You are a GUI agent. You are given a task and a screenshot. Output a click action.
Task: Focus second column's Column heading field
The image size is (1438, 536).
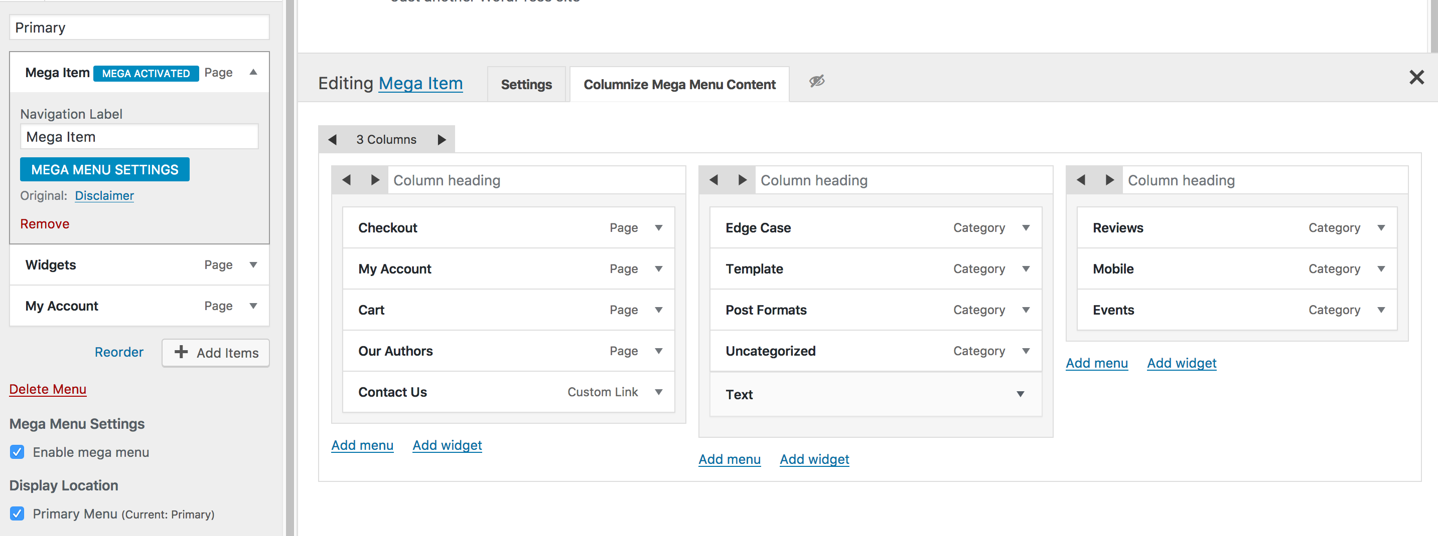(904, 180)
